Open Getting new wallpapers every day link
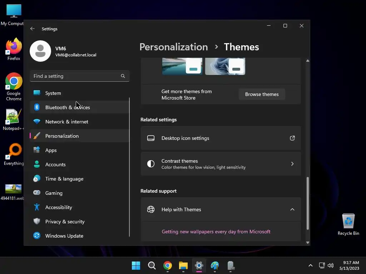 tap(216, 232)
